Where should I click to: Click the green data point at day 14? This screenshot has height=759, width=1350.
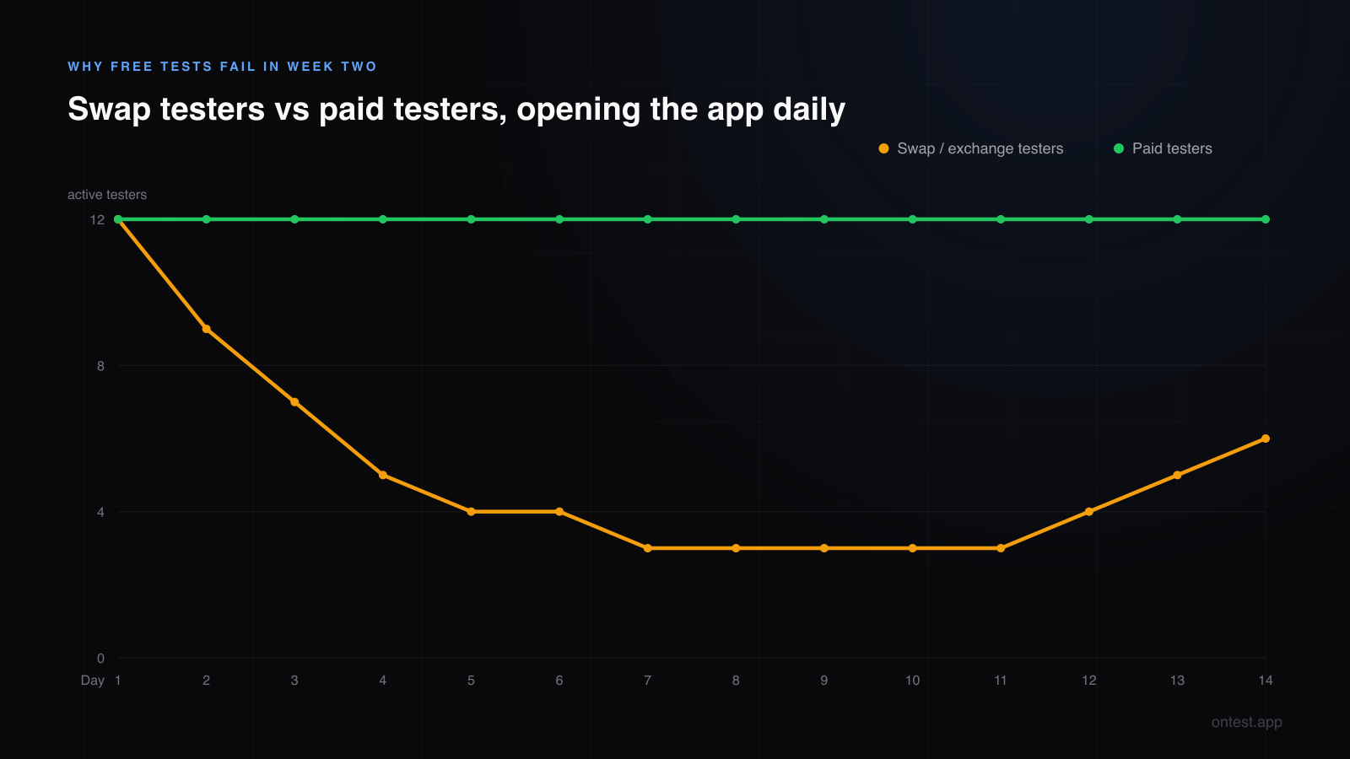(1266, 219)
